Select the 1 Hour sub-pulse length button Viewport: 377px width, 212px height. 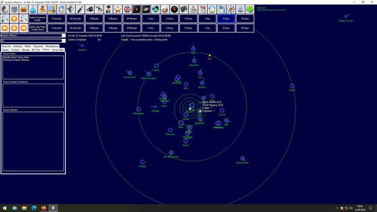click(x=150, y=28)
